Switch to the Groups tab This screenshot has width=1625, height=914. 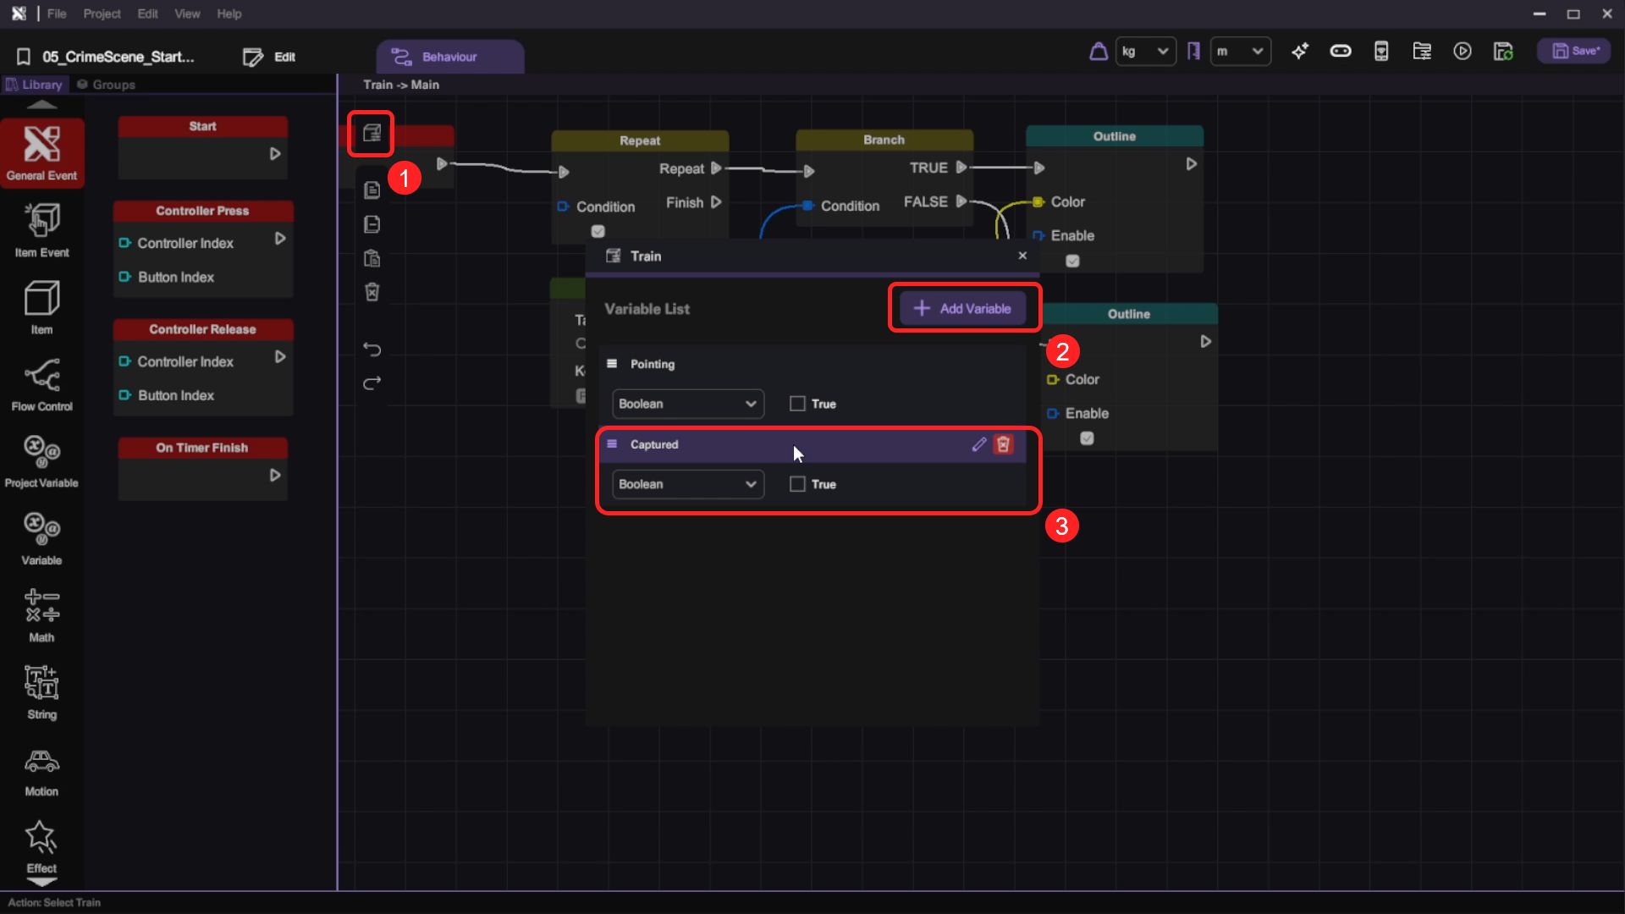107,85
